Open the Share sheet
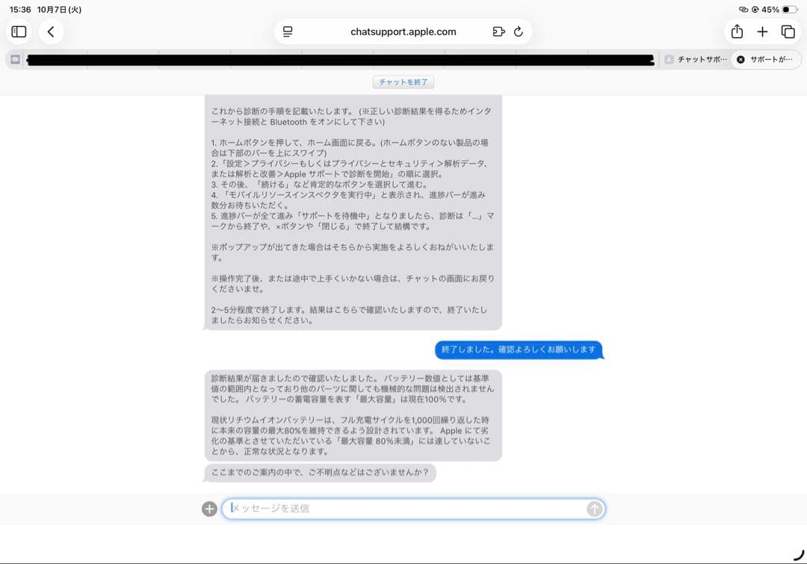Screen dimensions: 807x564 click(x=737, y=31)
